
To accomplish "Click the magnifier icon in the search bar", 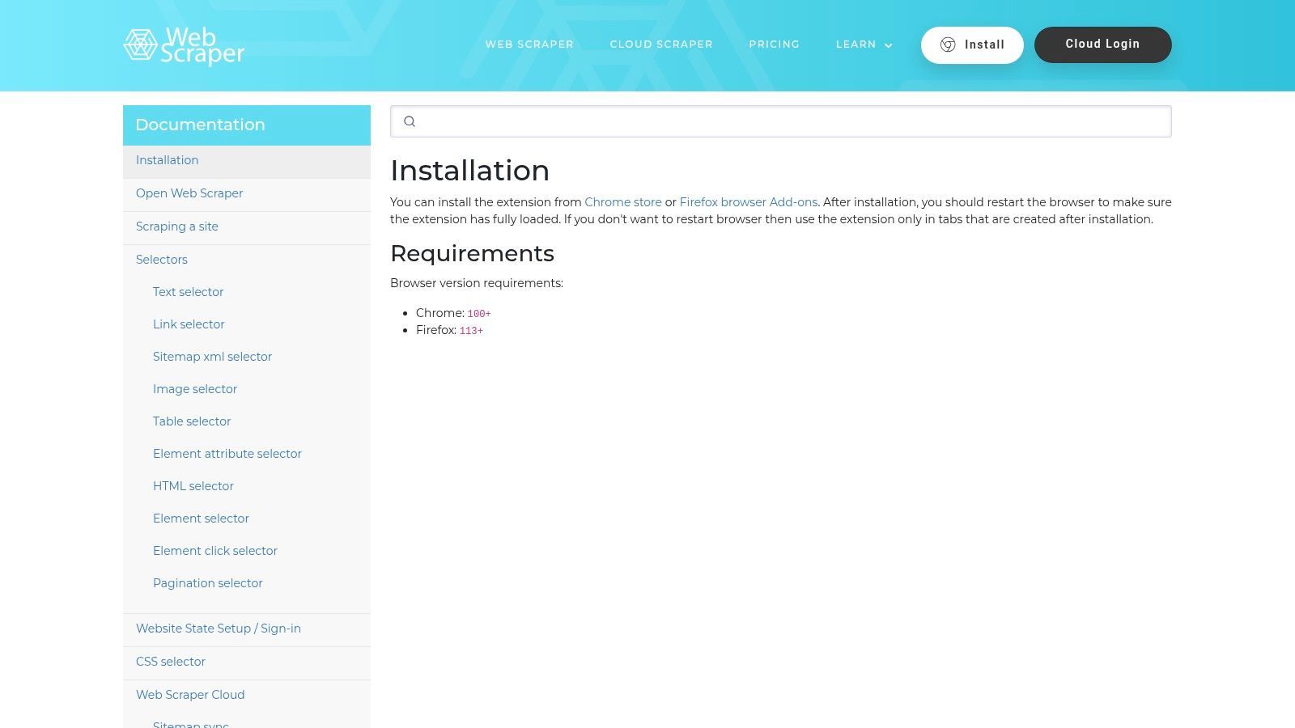I will point(410,121).
